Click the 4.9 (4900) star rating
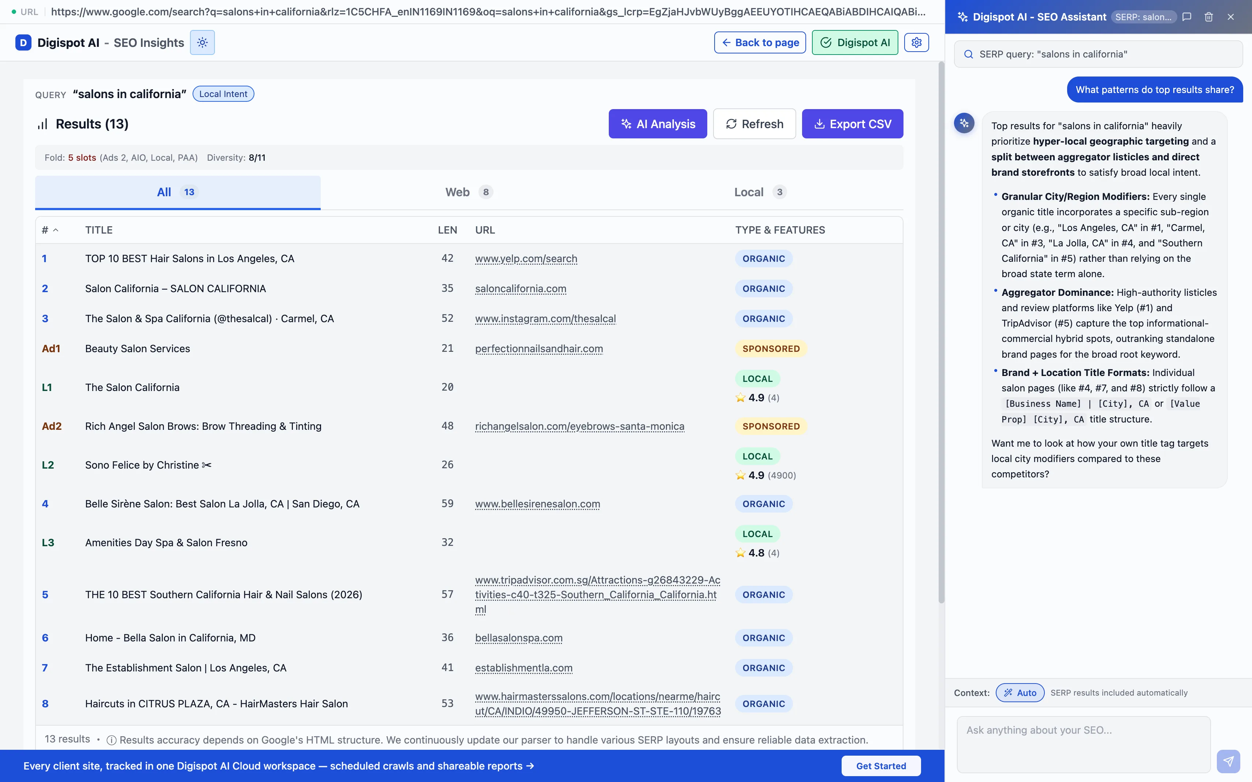This screenshot has height=782, width=1252. [x=765, y=475]
